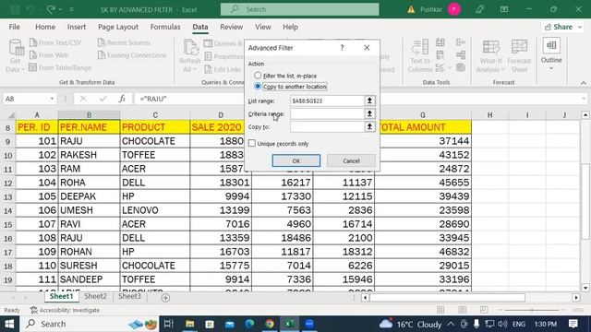Open the taskbar notification center icon
591x332 pixels.
click(573, 324)
